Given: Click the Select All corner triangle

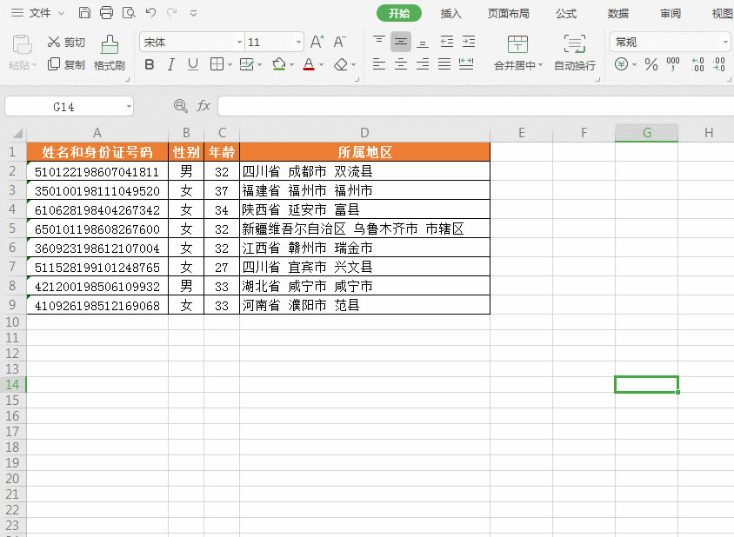Looking at the screenshot, I should click(x=17, y=134).
